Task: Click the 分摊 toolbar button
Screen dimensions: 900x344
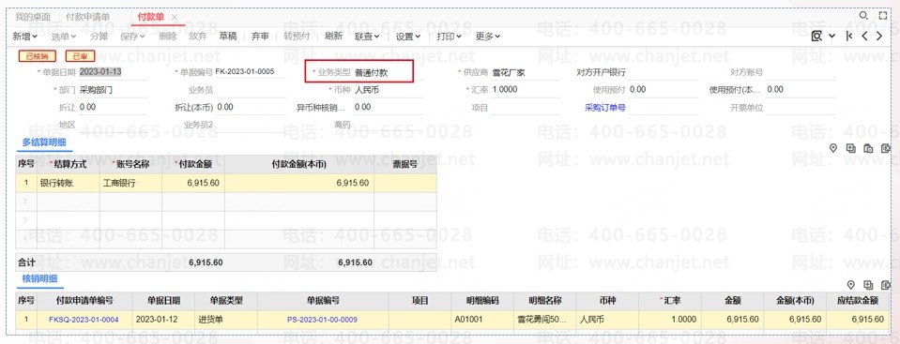Action: pos(99,37)
